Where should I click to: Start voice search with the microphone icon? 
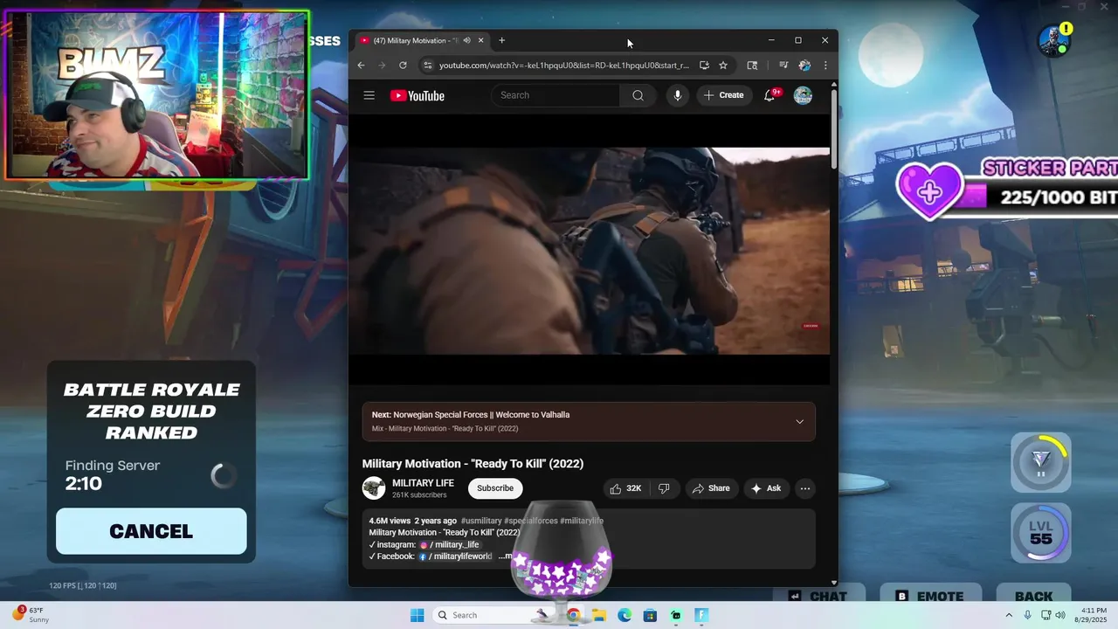click(677, 95)
